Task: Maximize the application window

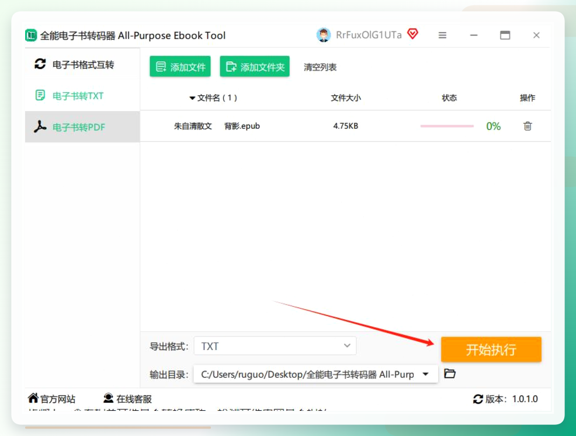Action: coord(505,35)
